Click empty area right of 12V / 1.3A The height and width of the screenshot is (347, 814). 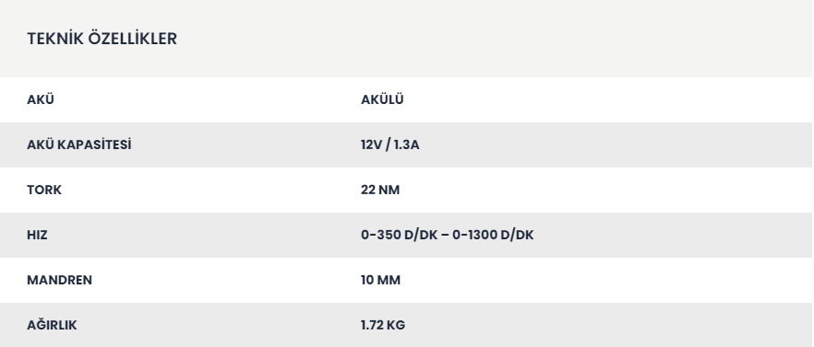coord(616,145)
